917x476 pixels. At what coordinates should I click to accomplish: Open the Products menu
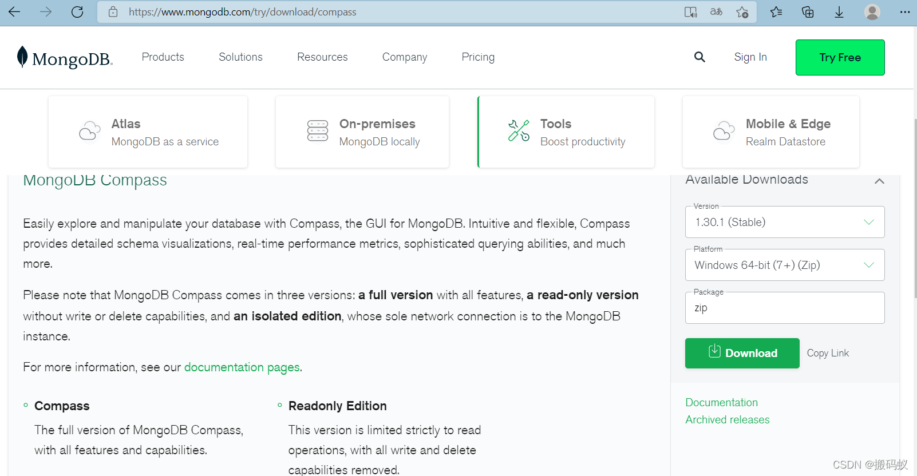click(163, 57)
